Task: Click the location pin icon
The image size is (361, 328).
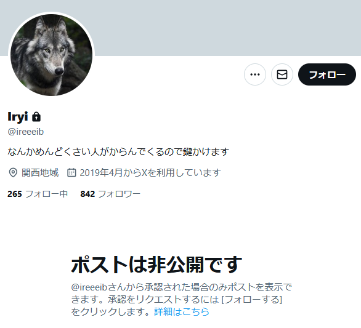Action: pyautogui.click(x=13, y=172)
